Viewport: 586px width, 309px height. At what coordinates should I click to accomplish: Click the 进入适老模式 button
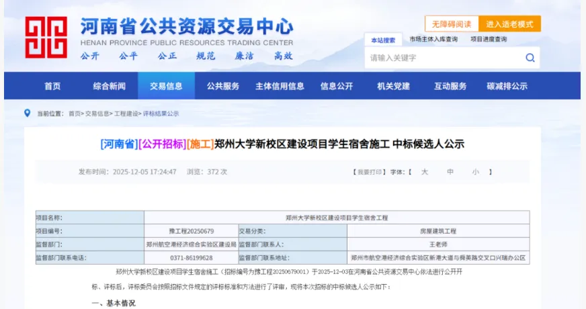point(509,24)
